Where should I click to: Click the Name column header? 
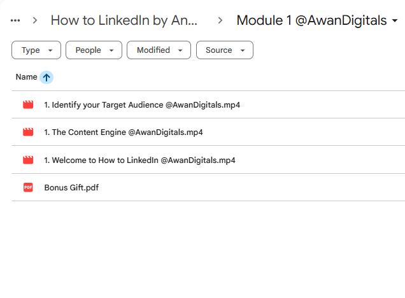click(26, 77)
